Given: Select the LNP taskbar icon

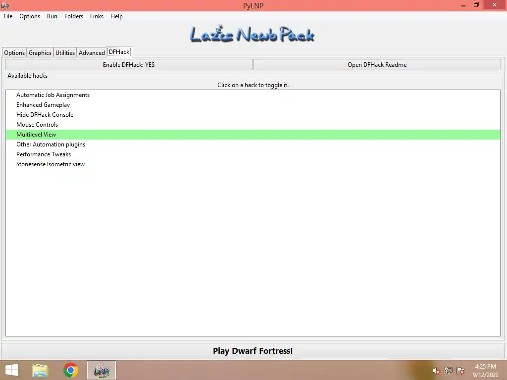Looking at the screenshot, I should click(x=101, y=370).
